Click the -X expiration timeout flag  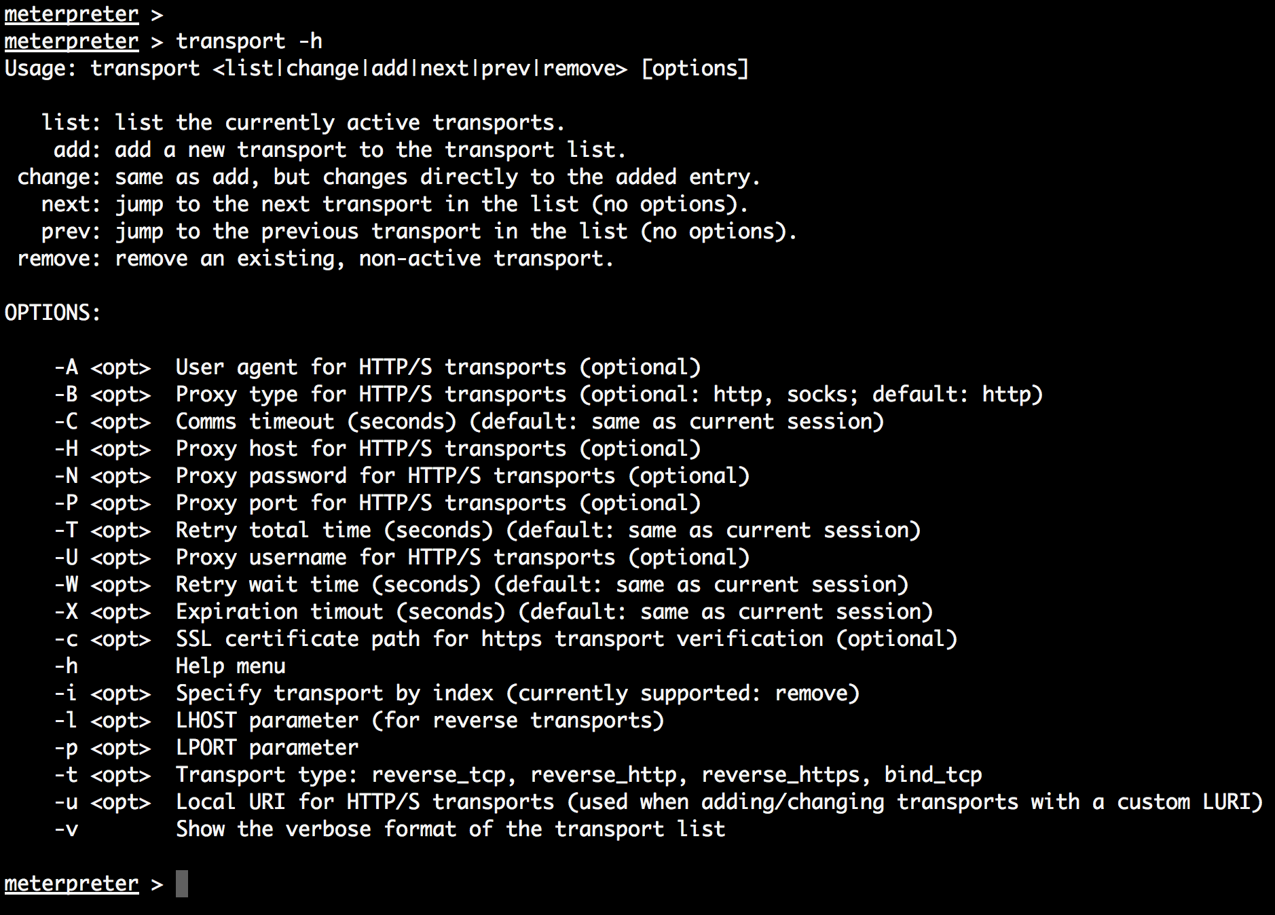pos(66,612)
